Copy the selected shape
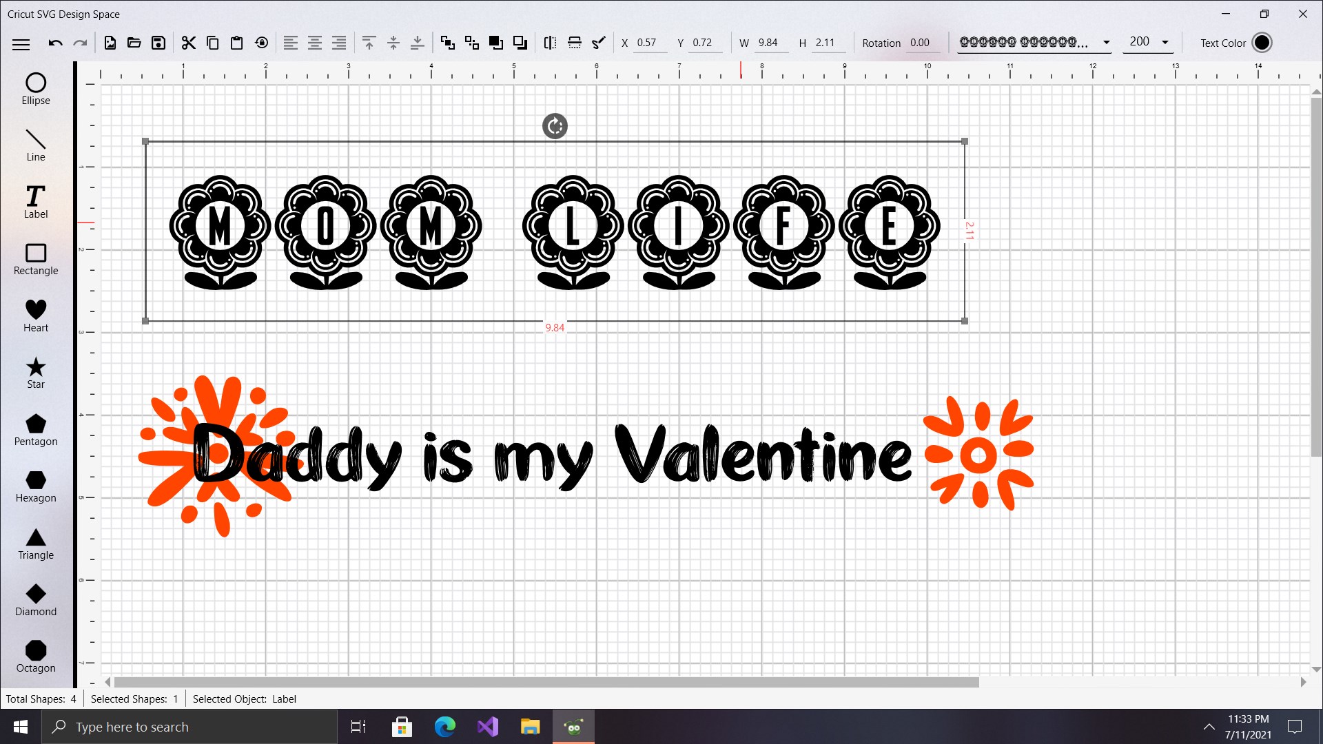This screenshot has width=1323, height=744. point(213,43)
